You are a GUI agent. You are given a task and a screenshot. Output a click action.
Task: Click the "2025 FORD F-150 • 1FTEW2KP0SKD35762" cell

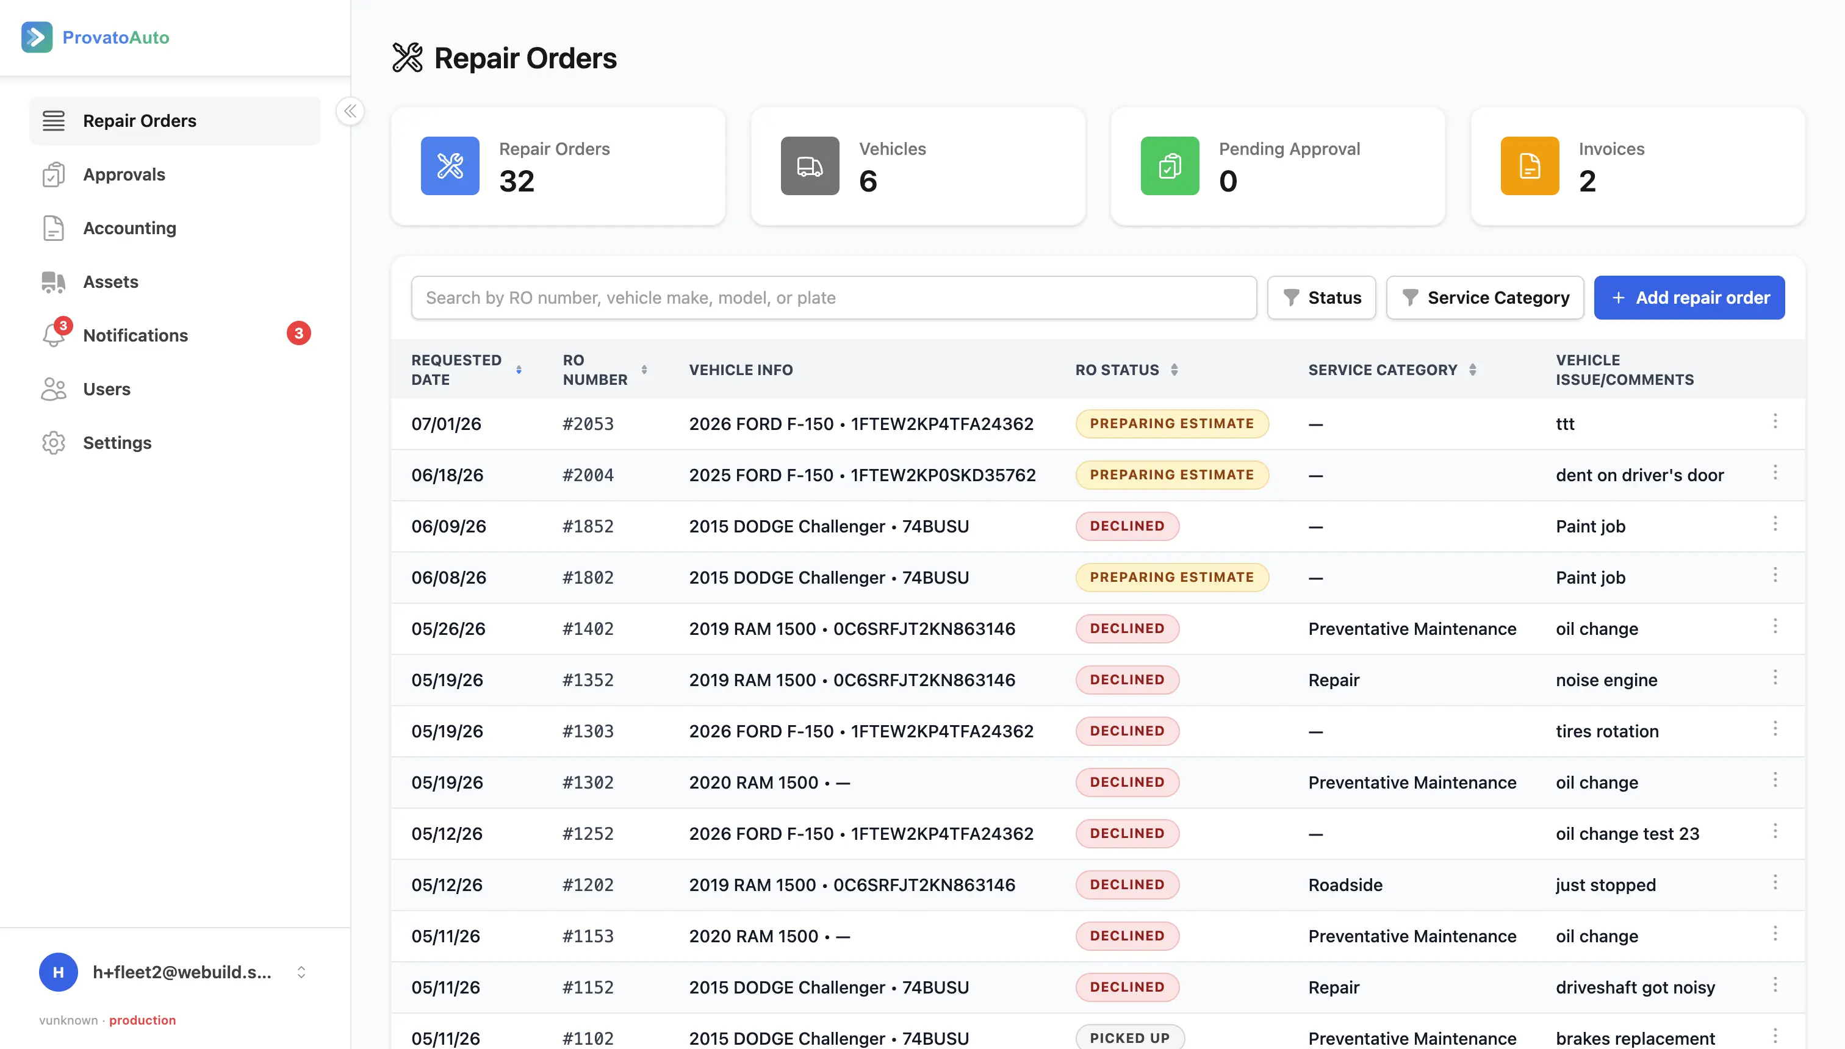tap(862, 474)
